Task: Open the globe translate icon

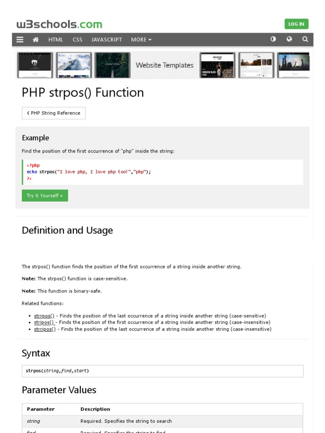Action: tap(289, 39)
